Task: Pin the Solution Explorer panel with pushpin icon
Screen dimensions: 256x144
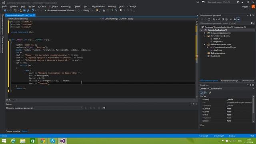Action: tap(250, 15)
